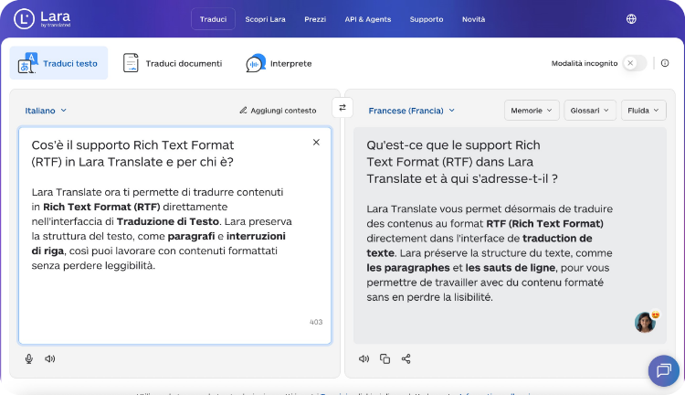Go to the Prezzi page

(x=315, y=19)
